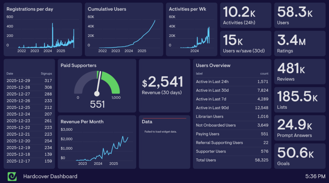The height and width of the screenshot is (183, 329).
Task: Click the Active in Last 24h row
Action: pos(232,82)
